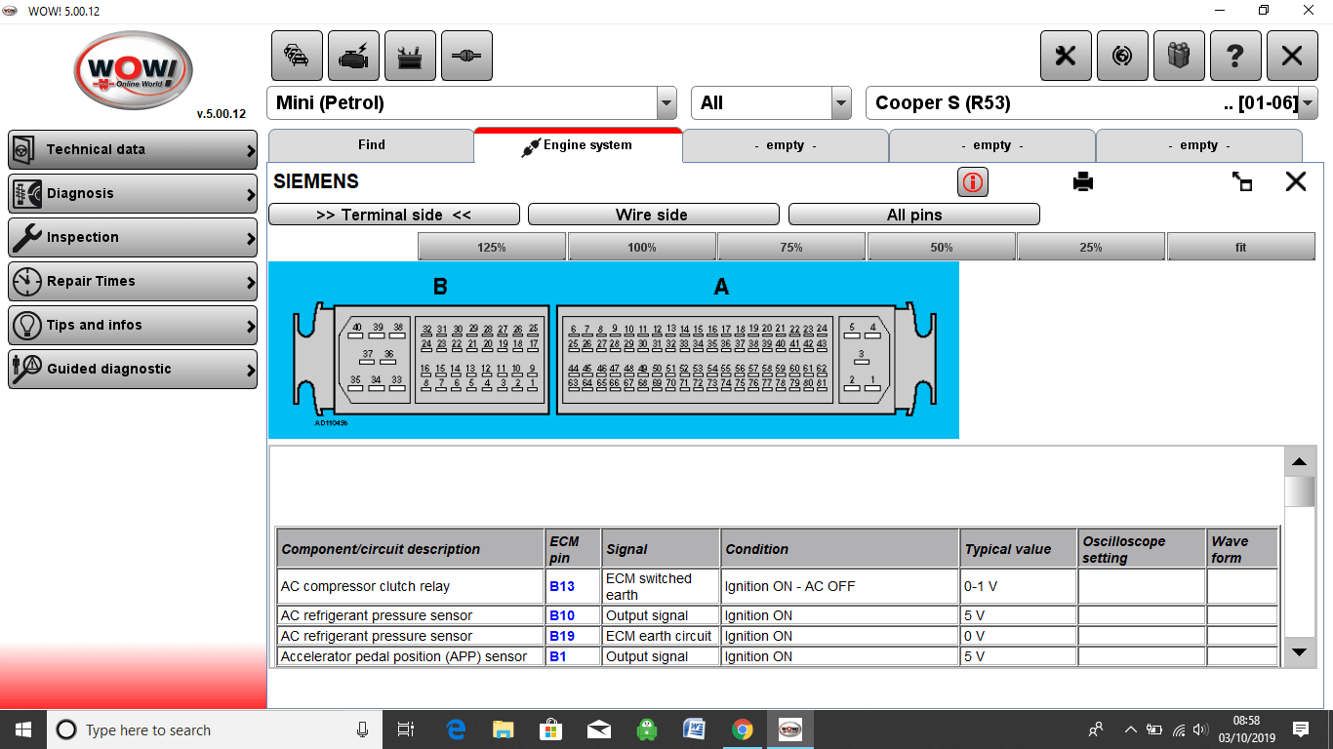Select the Terminal side view button
Screen dimensions: 1333x749
click(394, 215)
